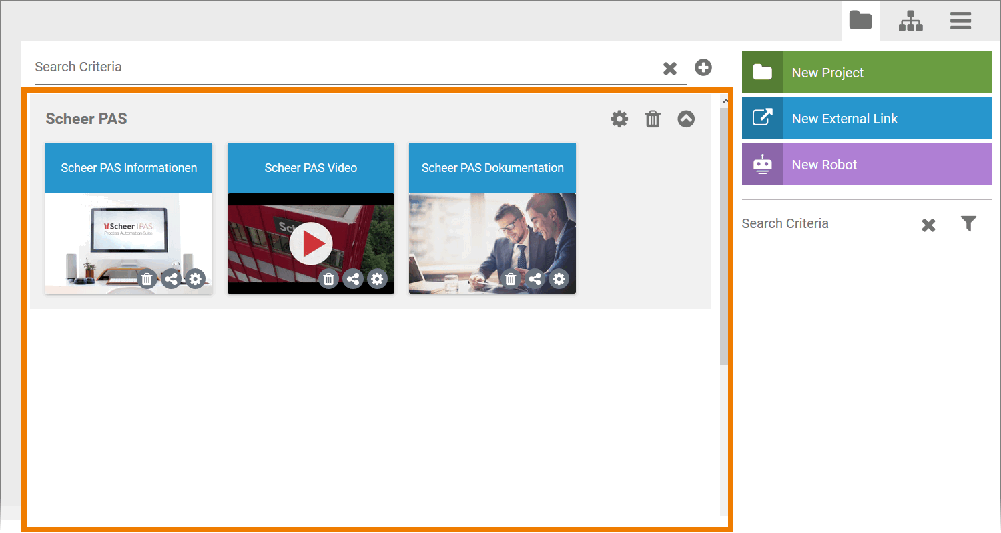Click the main Search Criteria input
Viewport: 1001px width, 533px height.
click(334, 67)
